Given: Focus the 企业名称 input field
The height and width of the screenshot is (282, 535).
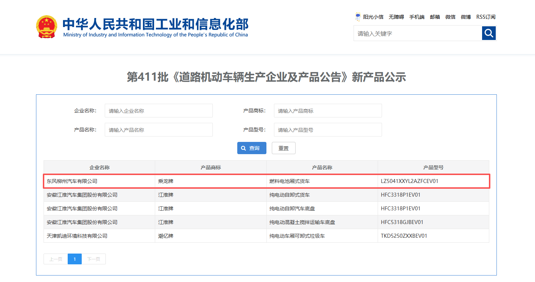Looking at the screenshot, I should [159, 111].
